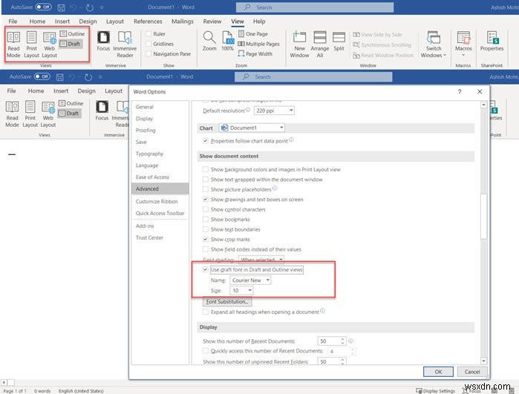This screenshot has height=394, width=519.
Task: Click Display Settings in status bar
Action: 435,391
